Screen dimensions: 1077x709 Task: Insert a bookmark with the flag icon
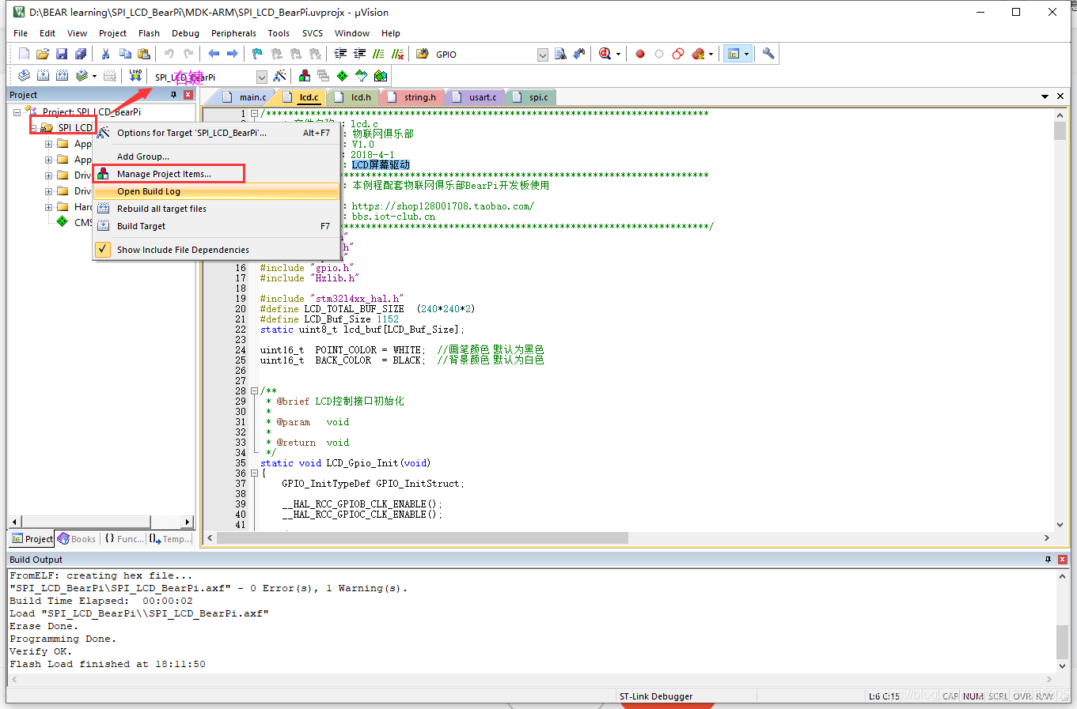click(257, 54)
